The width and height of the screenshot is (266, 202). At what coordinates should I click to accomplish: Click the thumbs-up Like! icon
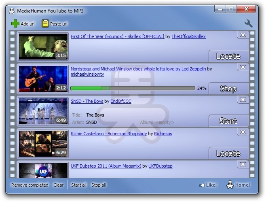(202, 185)
